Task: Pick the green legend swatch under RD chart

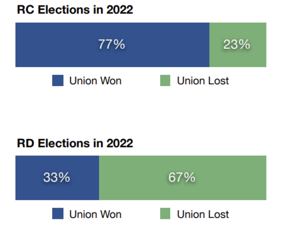Action: [x=165, y=214]
